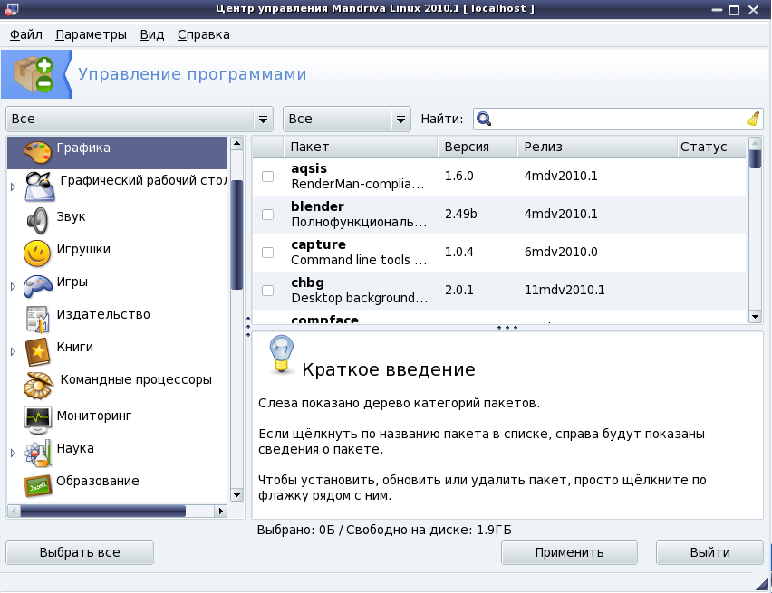Sort by the Пакет column header
The image size is (772, 593).
(x=361, y=147)
